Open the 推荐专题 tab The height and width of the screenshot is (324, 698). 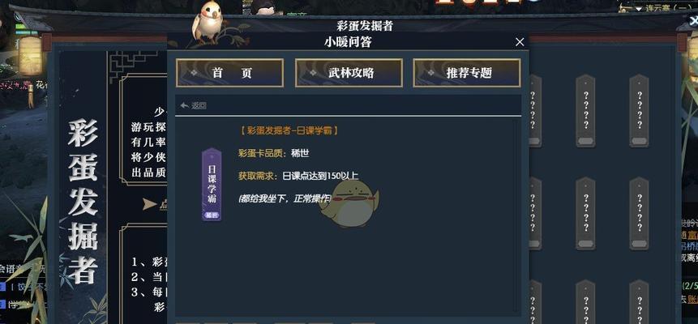pyautogui.click(x=467, y=73)
